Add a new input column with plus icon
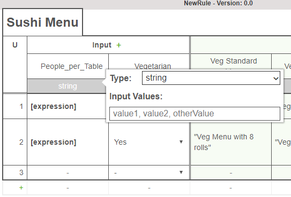The image size is (291, 197). coord(119,45)
